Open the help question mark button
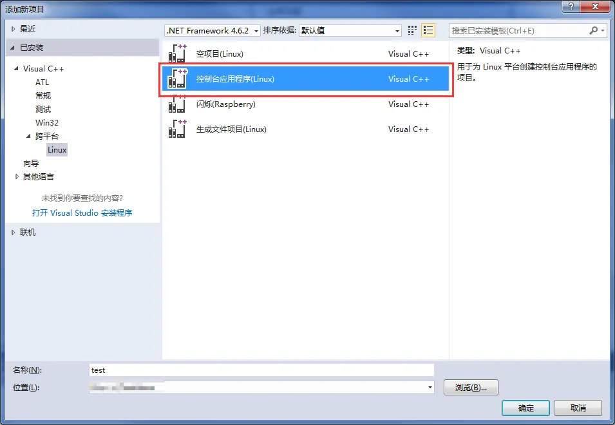This screenshot has width=615, height=425. (571, 6)
